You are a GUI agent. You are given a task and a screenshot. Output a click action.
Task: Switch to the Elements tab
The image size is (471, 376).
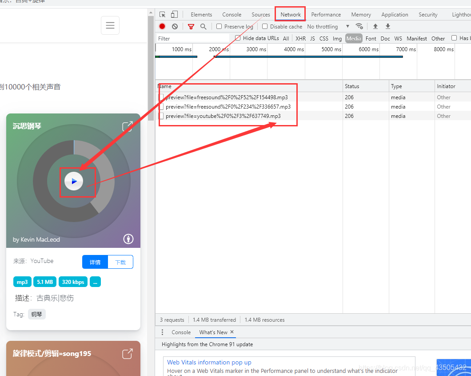(201, 14)
